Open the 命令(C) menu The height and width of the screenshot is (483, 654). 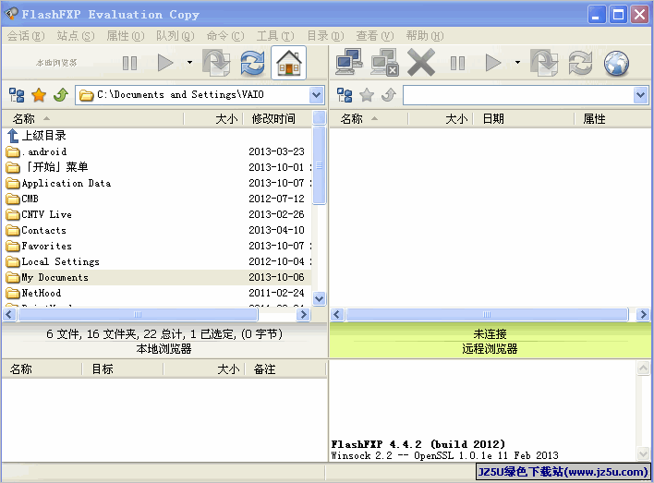[225, 36]
